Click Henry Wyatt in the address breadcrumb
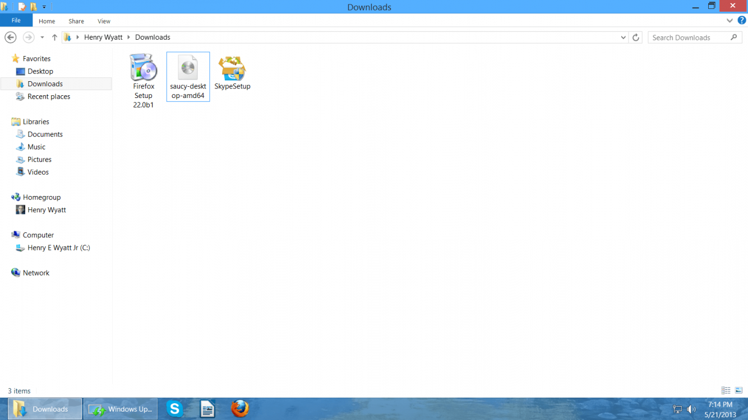This screenshot has width=748, height=420. [103, 37]
